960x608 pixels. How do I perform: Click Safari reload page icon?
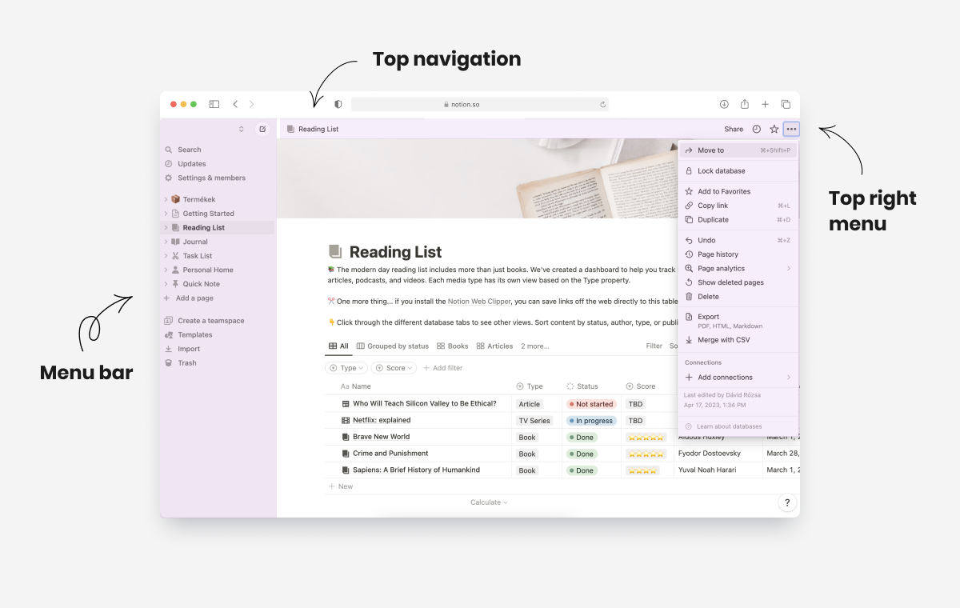click(602, 104)
